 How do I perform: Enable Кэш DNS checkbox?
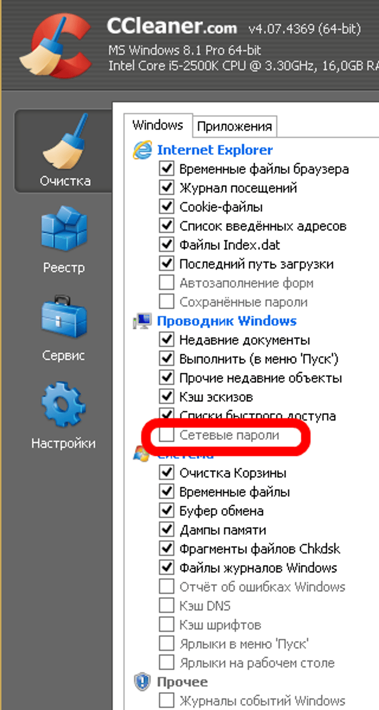pyautogui.click(x=167, y=606)
